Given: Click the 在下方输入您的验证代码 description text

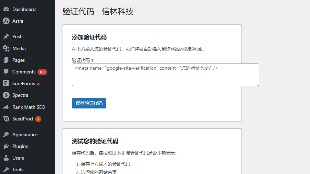Looking at the screenshot, I should click(138, 49).
